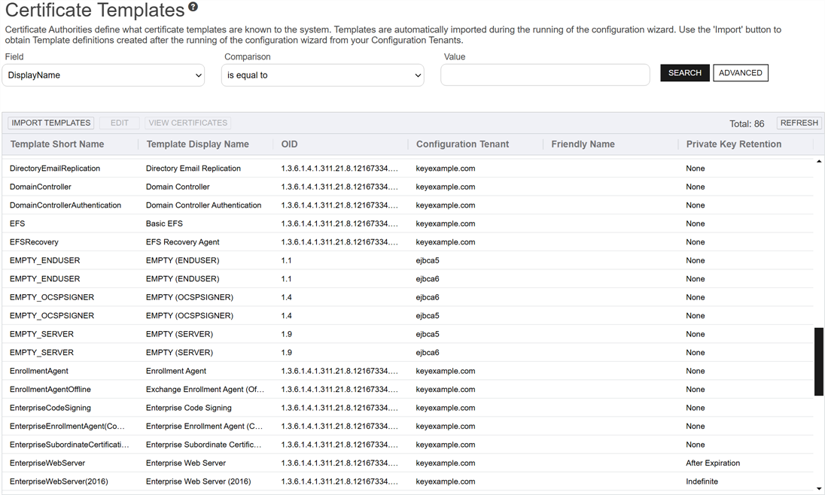Expand the Comparison dropdown 'is equal to'

click(322, 75)
